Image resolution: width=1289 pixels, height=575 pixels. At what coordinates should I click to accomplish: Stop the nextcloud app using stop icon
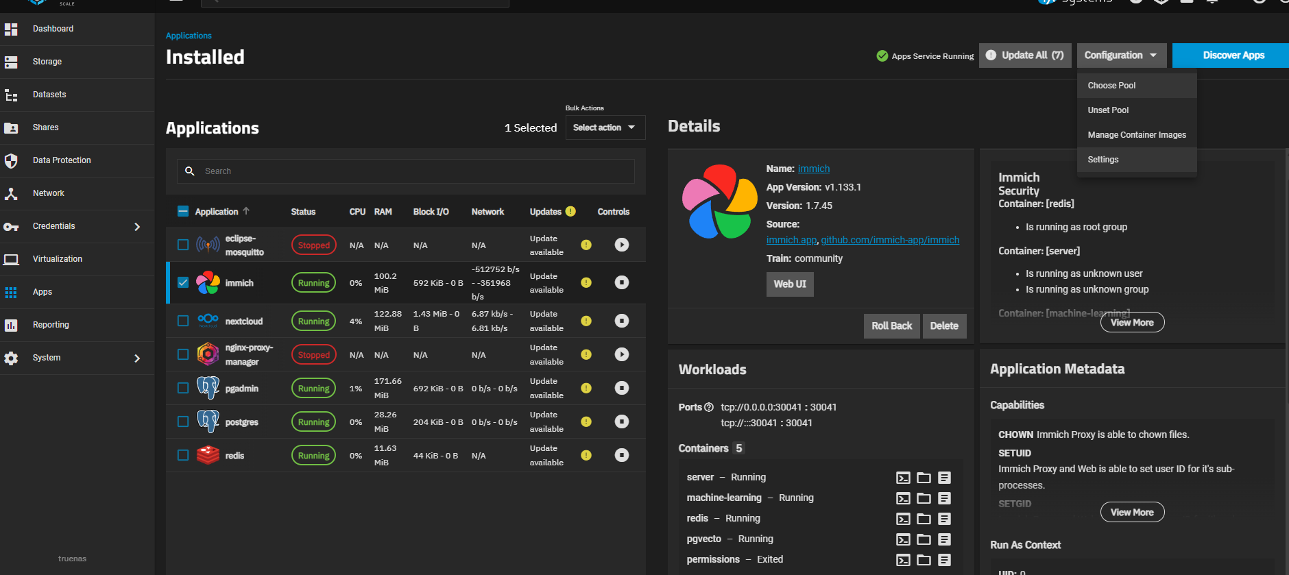[621, 321]
